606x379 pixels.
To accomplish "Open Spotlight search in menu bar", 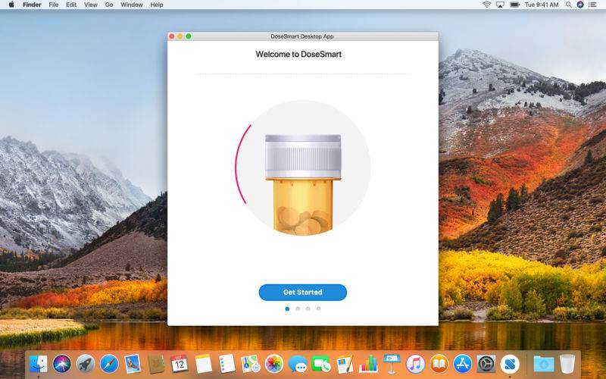I will tap(567, 5).
